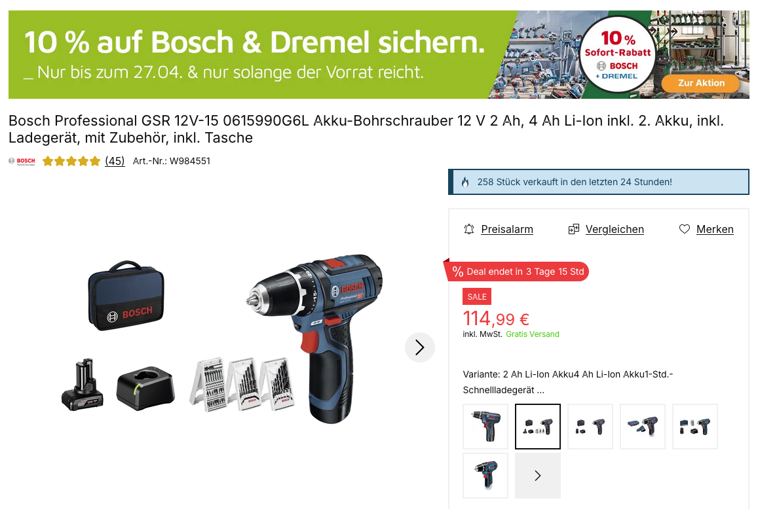
Task: Select the drill-only first variant thumbnail
Action: click(x=485, y=427)
